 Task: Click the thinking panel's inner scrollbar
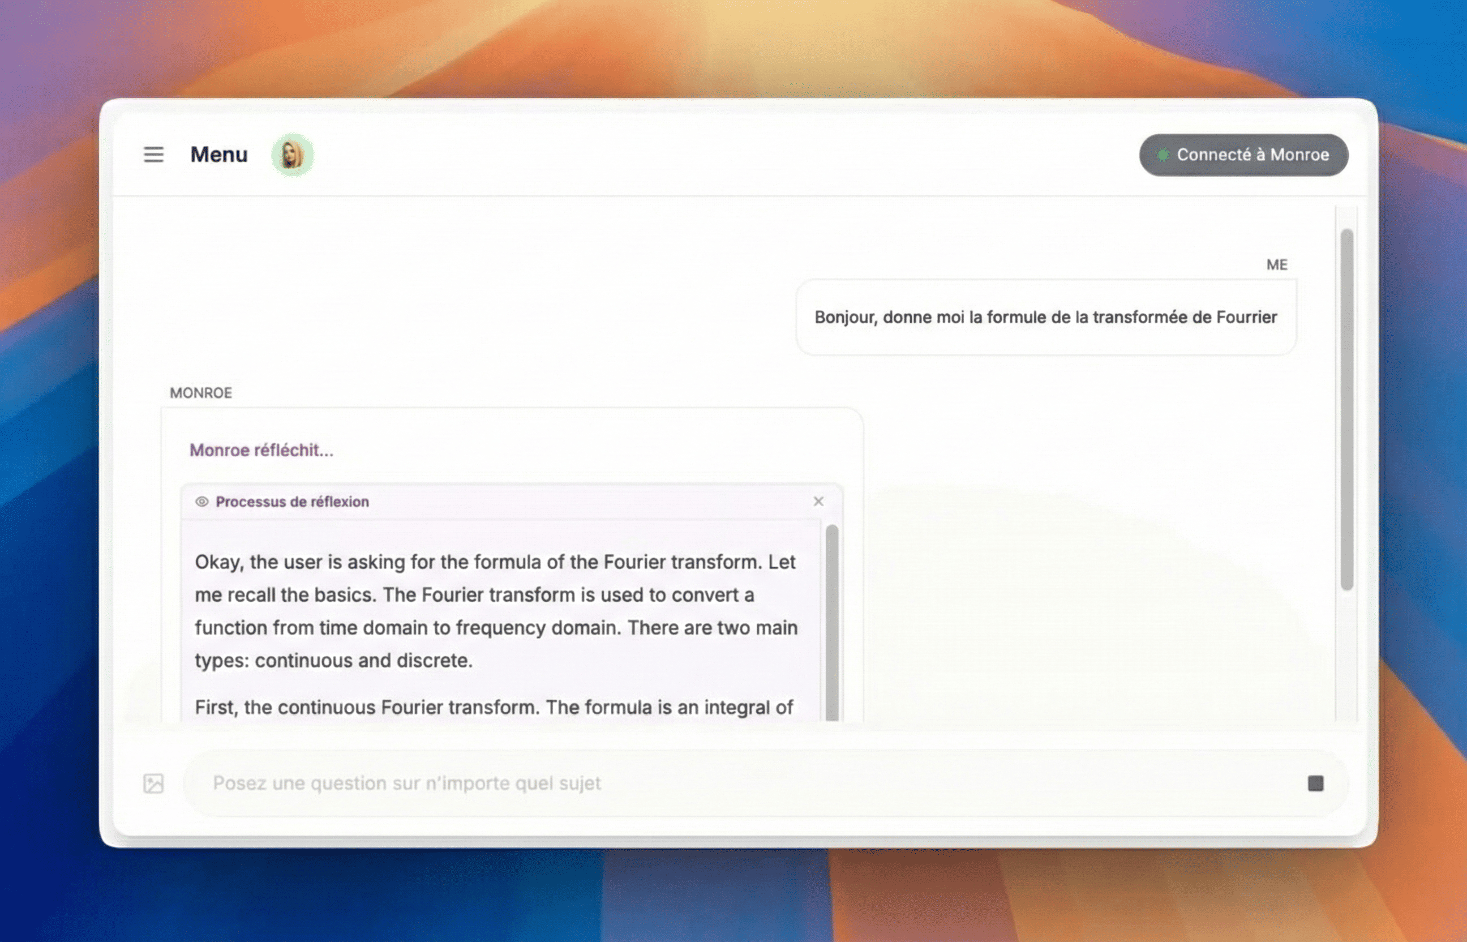pyautogui.click(x=831, y=621)
